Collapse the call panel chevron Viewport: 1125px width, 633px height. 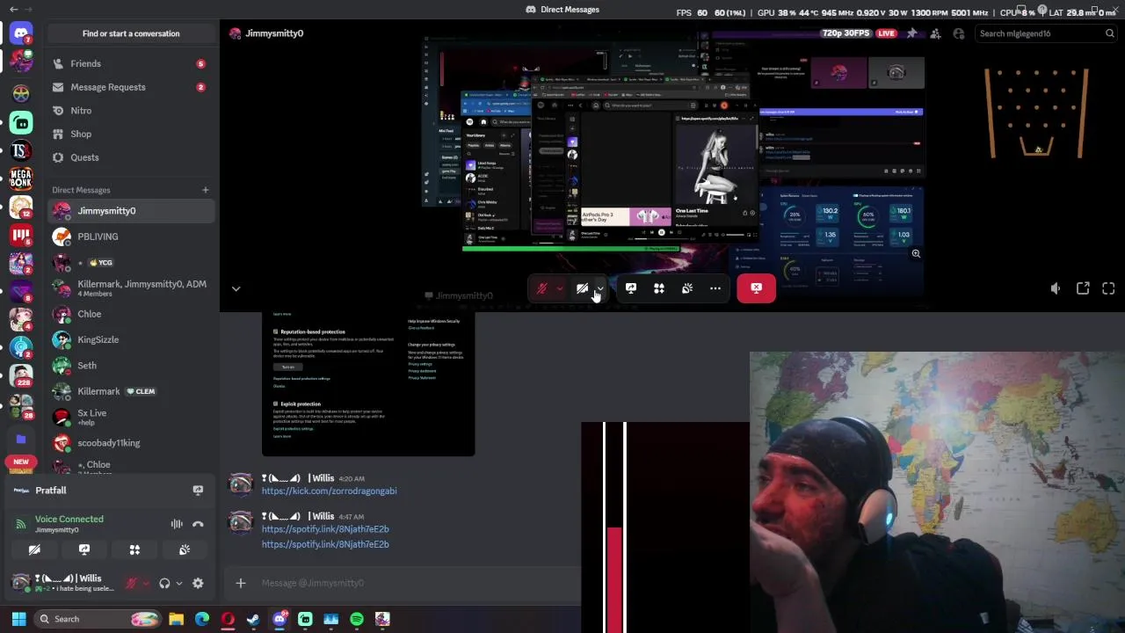(x=236, y=288)
